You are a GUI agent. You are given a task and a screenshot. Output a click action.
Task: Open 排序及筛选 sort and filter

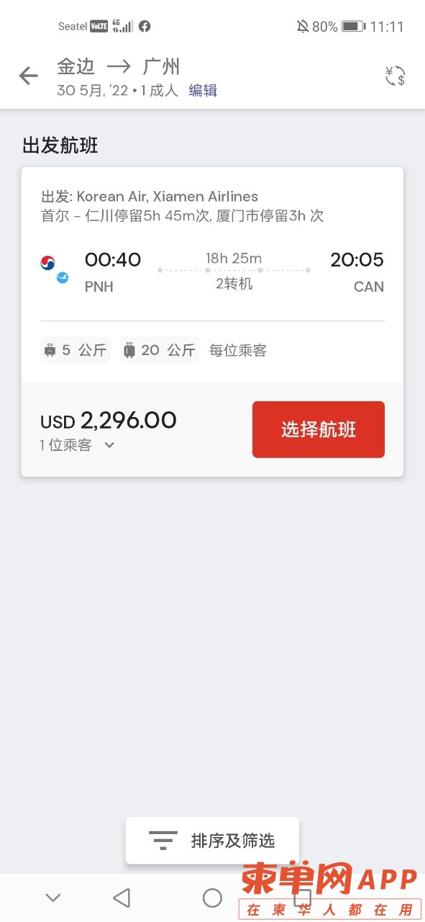[x=212, y=841]
